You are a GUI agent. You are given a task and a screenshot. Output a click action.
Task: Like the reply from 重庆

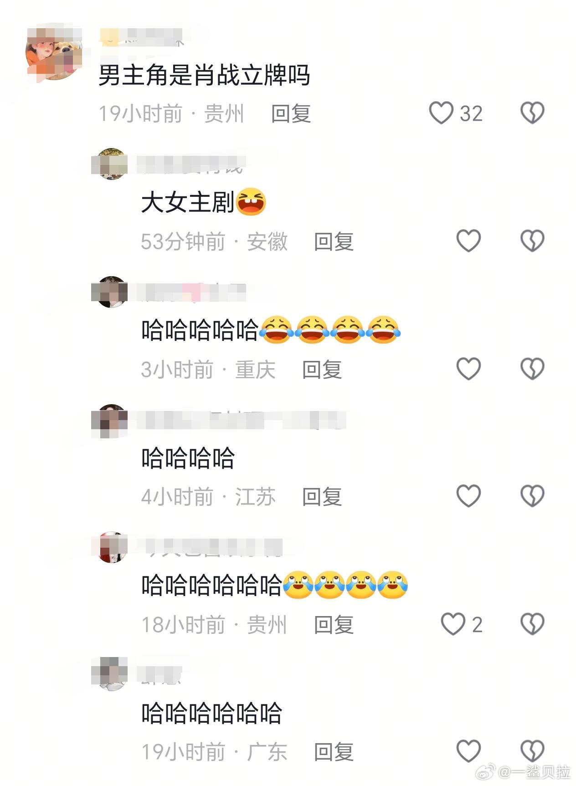468,369
